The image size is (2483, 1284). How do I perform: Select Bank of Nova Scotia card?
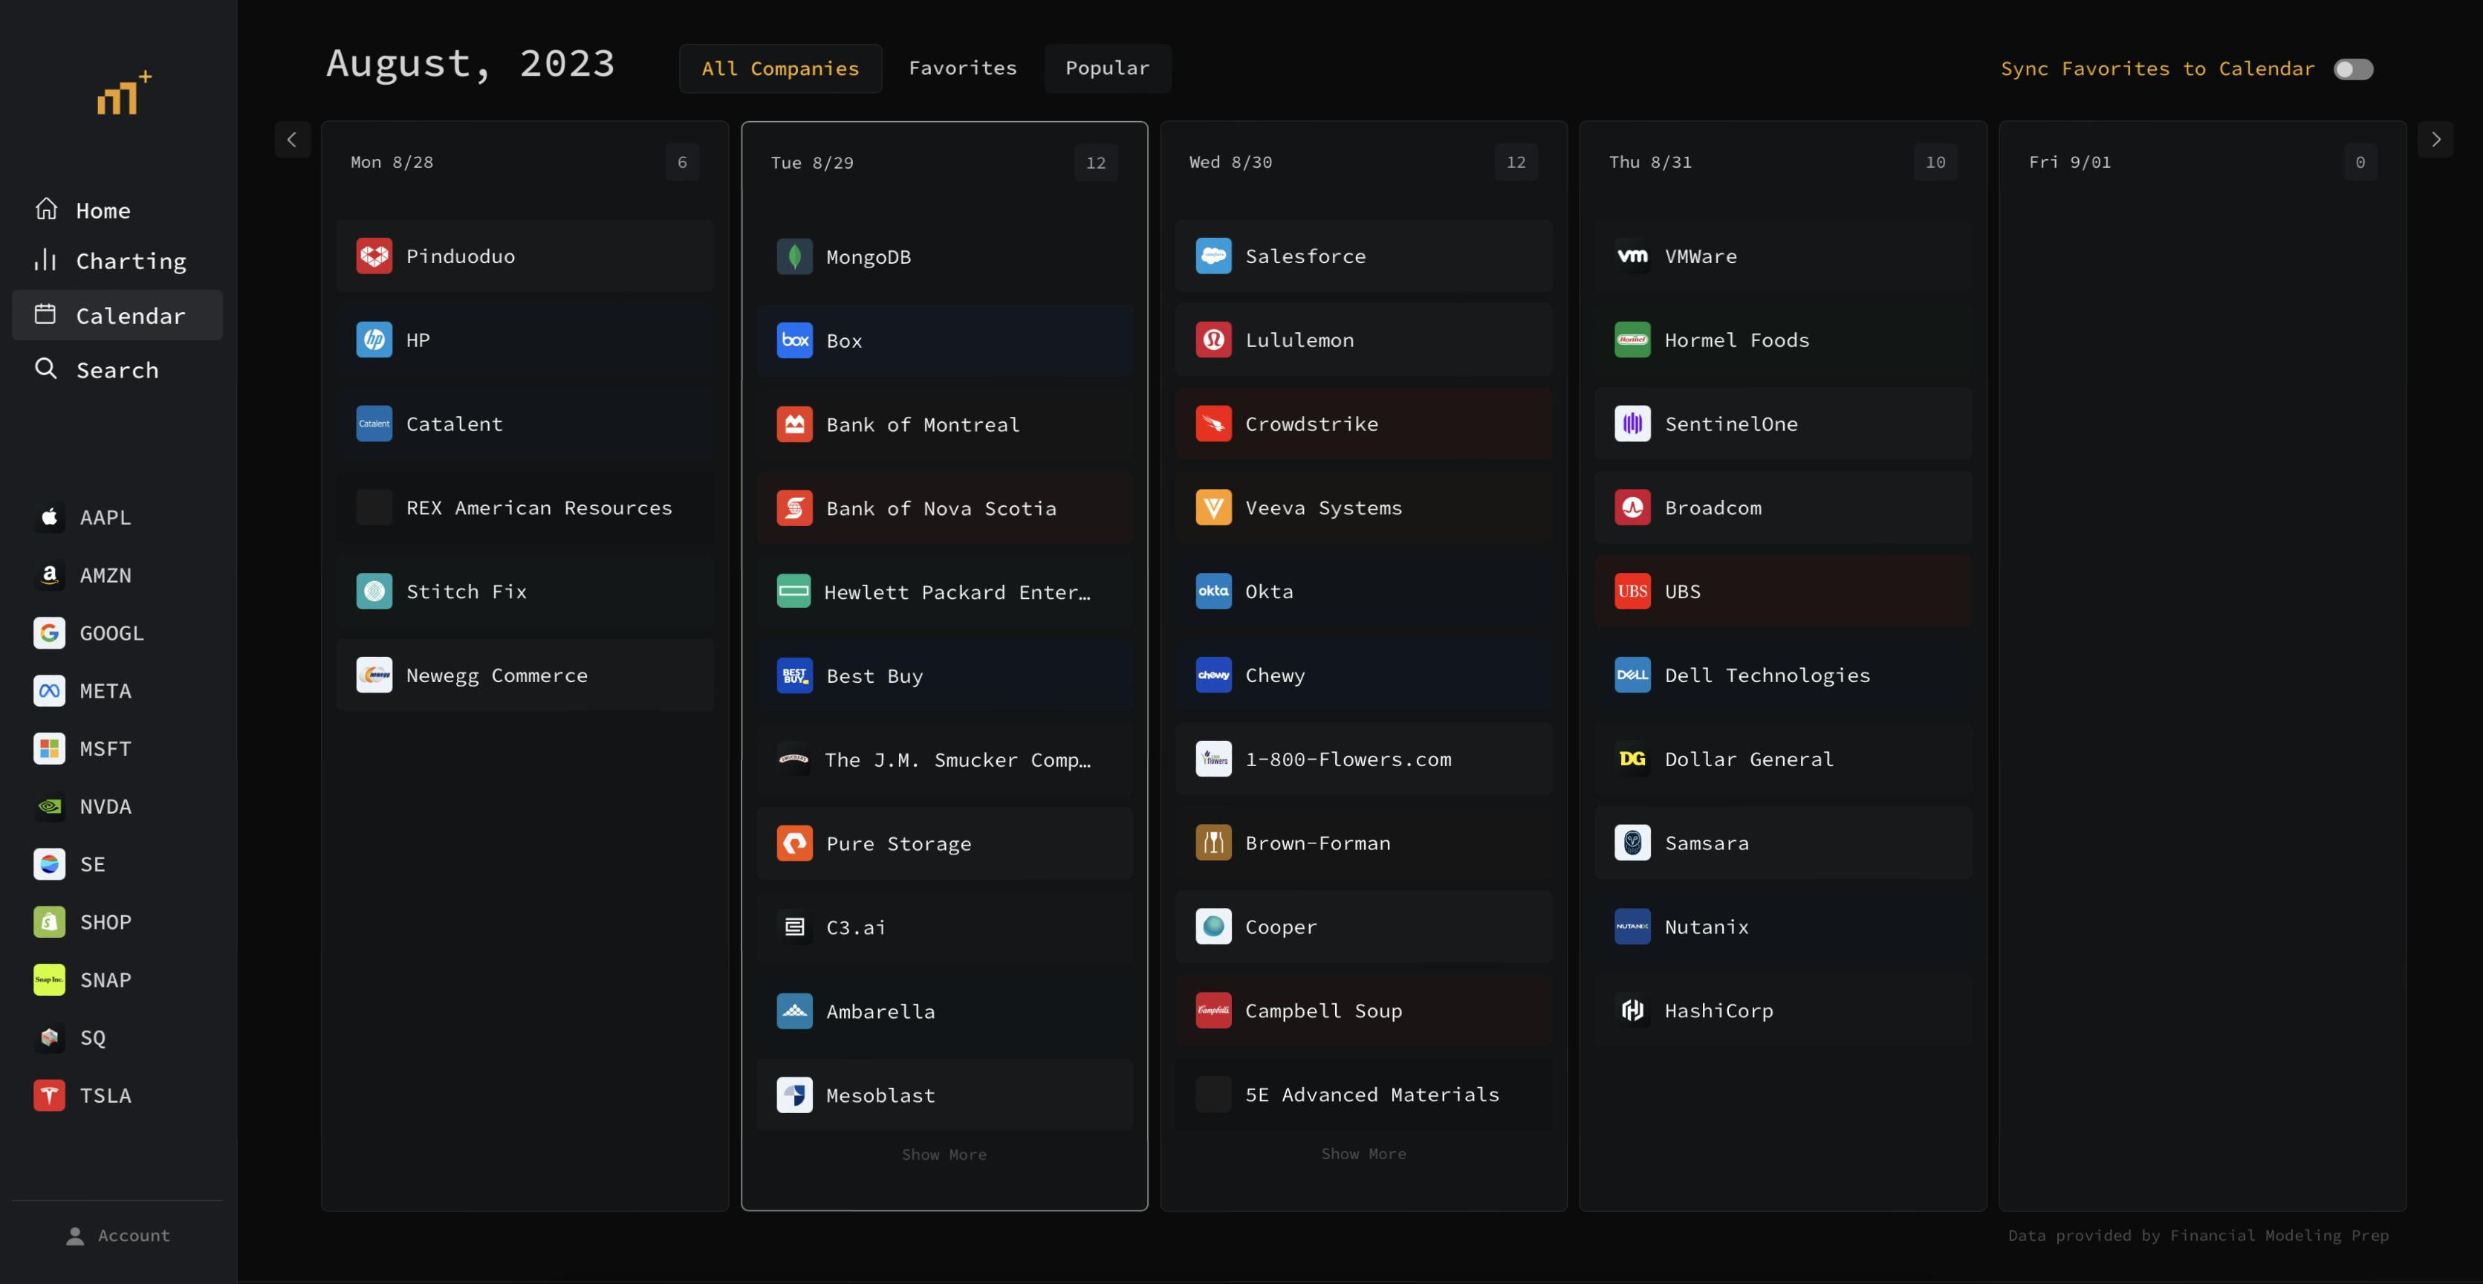point(944,509)
